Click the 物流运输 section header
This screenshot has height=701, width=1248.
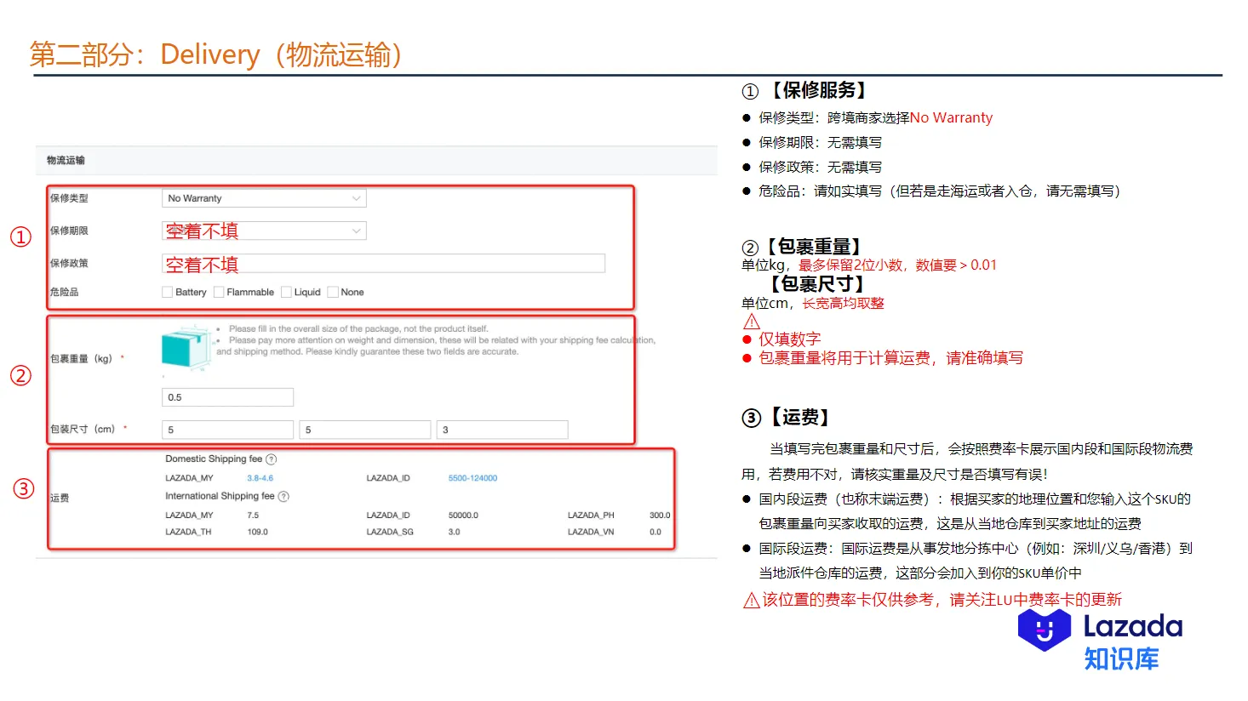pos(64,159)
